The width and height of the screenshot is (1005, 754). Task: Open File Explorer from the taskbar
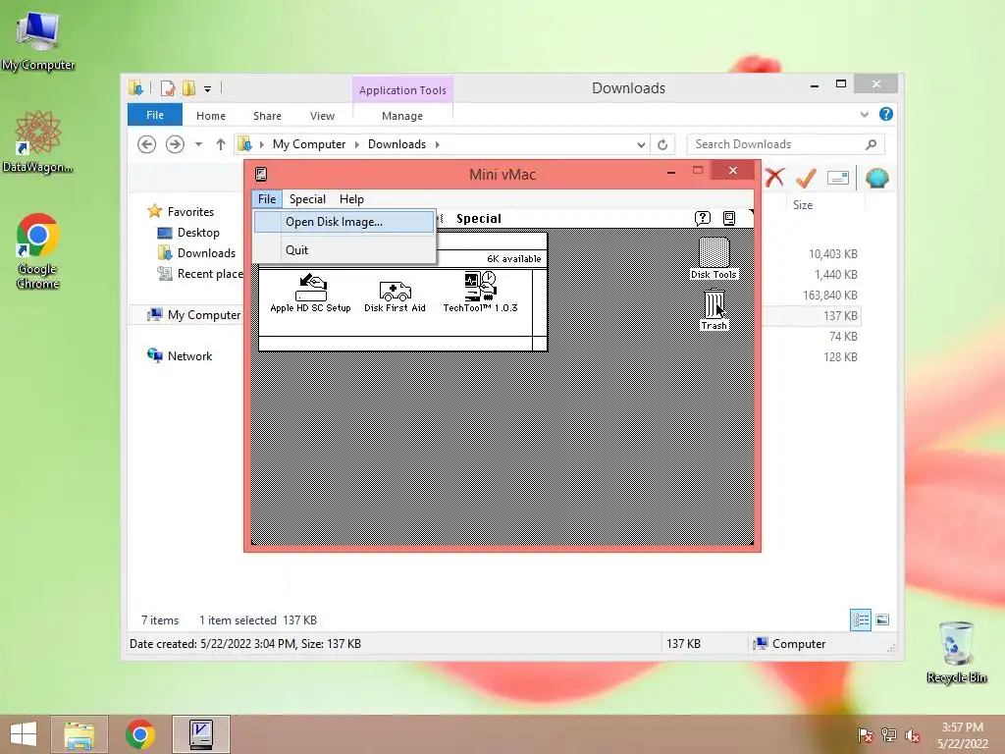tap(79, 734)
